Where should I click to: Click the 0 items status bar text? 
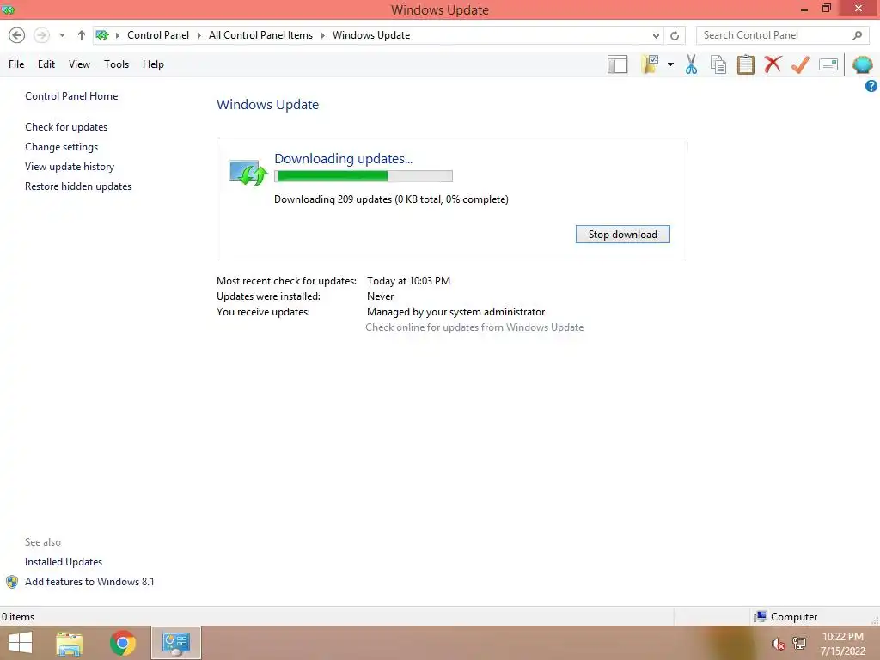click(18, 617)
